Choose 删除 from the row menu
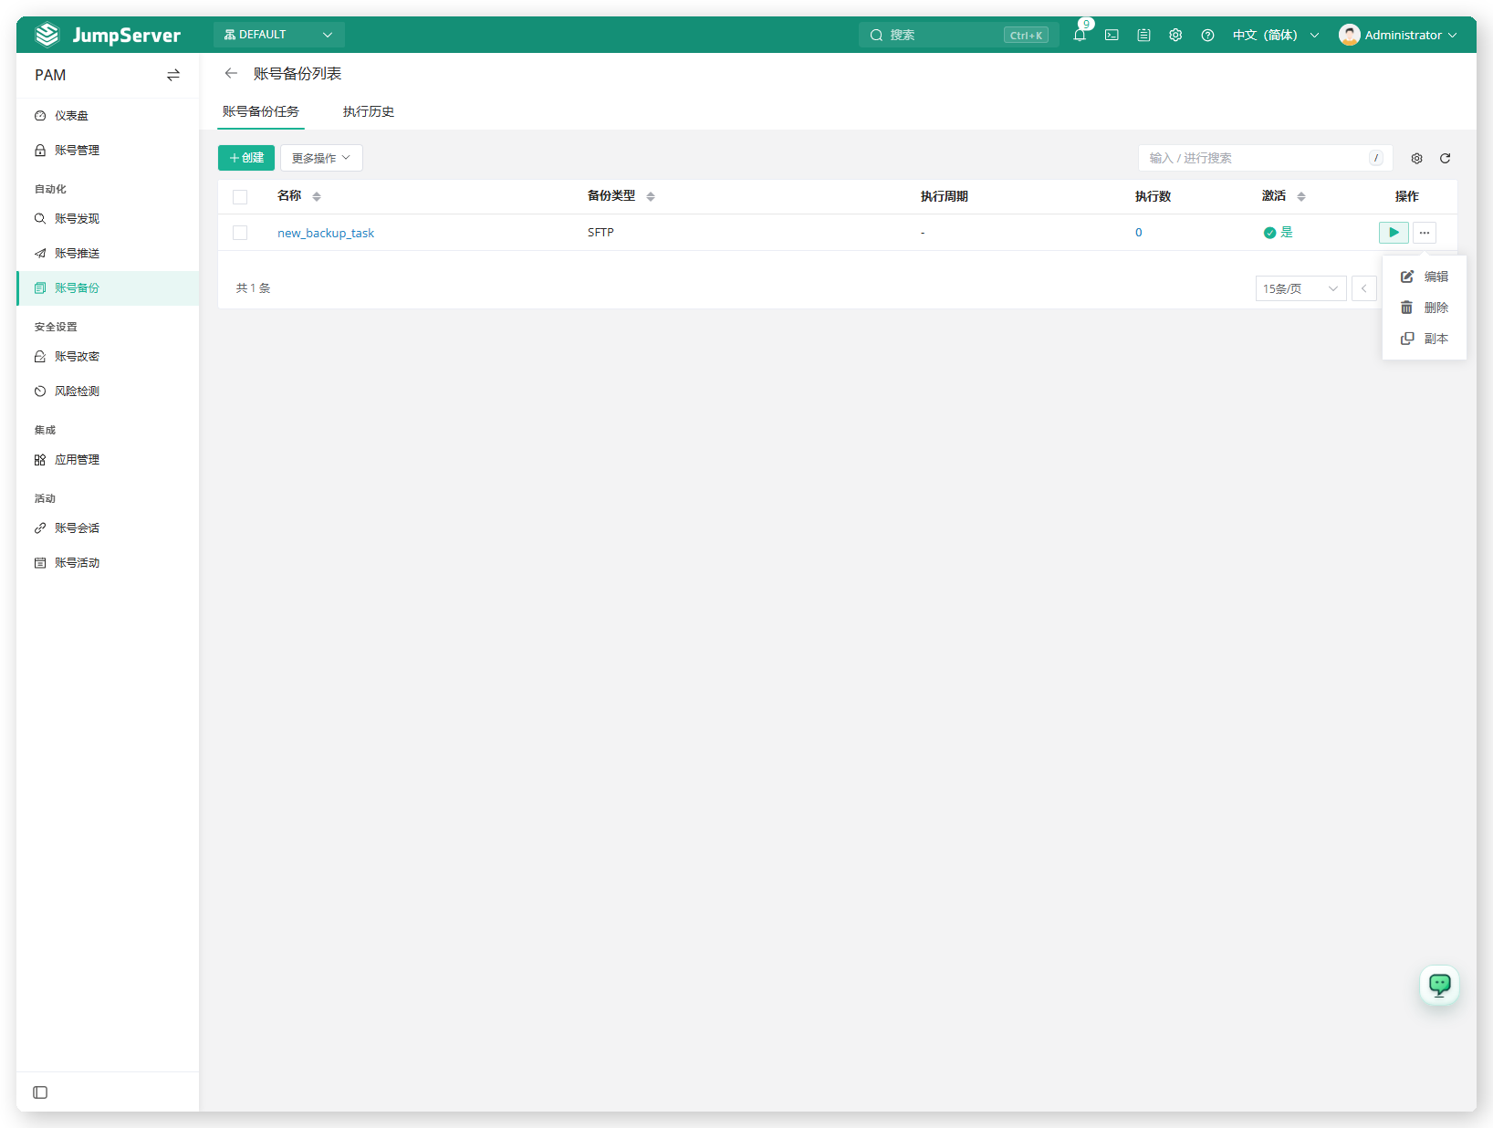 (1425, 308)
